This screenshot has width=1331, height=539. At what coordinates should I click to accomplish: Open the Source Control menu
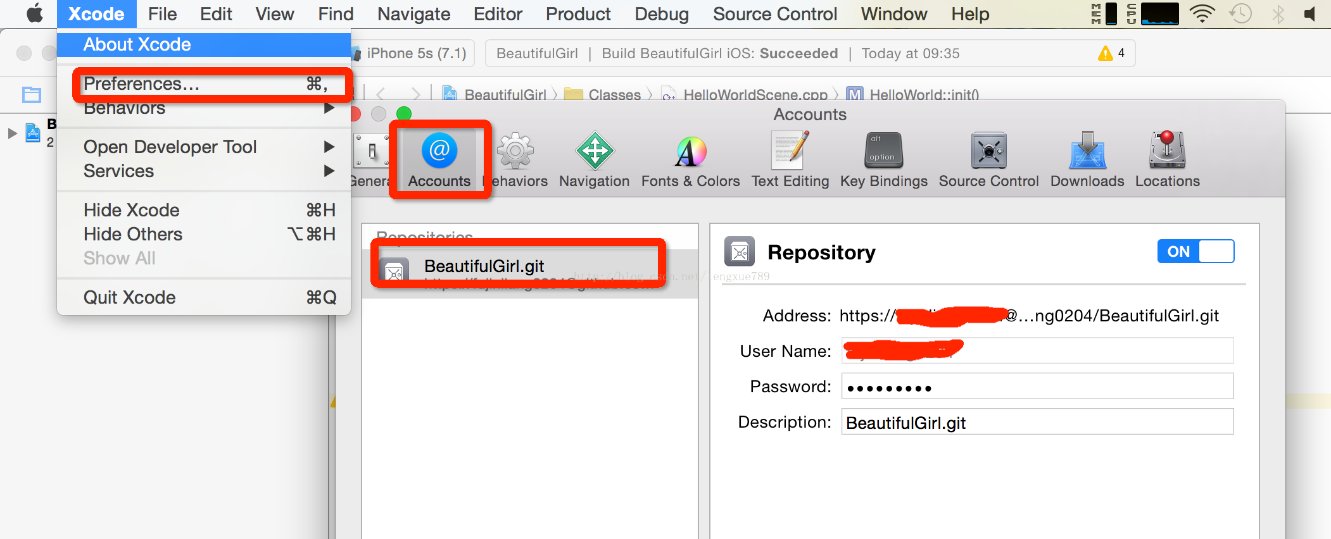pyautogui.click(x=775, y=14)
